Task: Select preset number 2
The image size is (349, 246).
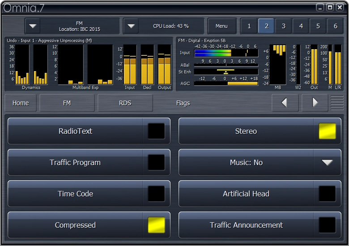Action: tap(266, 26)
